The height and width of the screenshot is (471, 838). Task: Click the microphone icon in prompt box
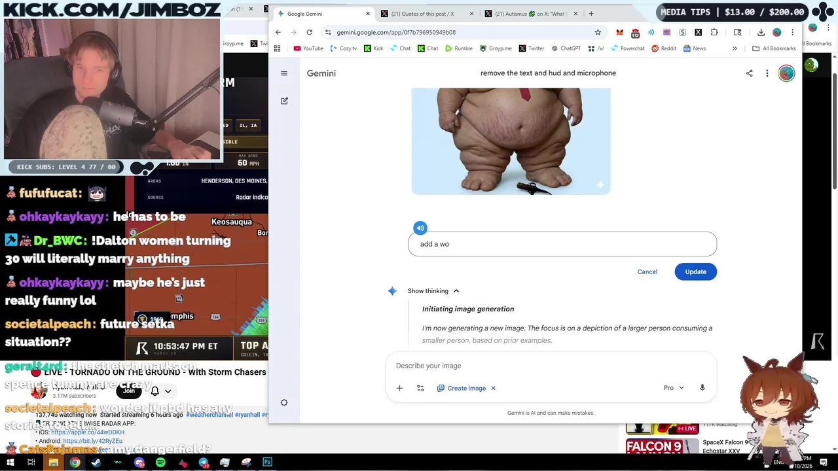(702, 388)
